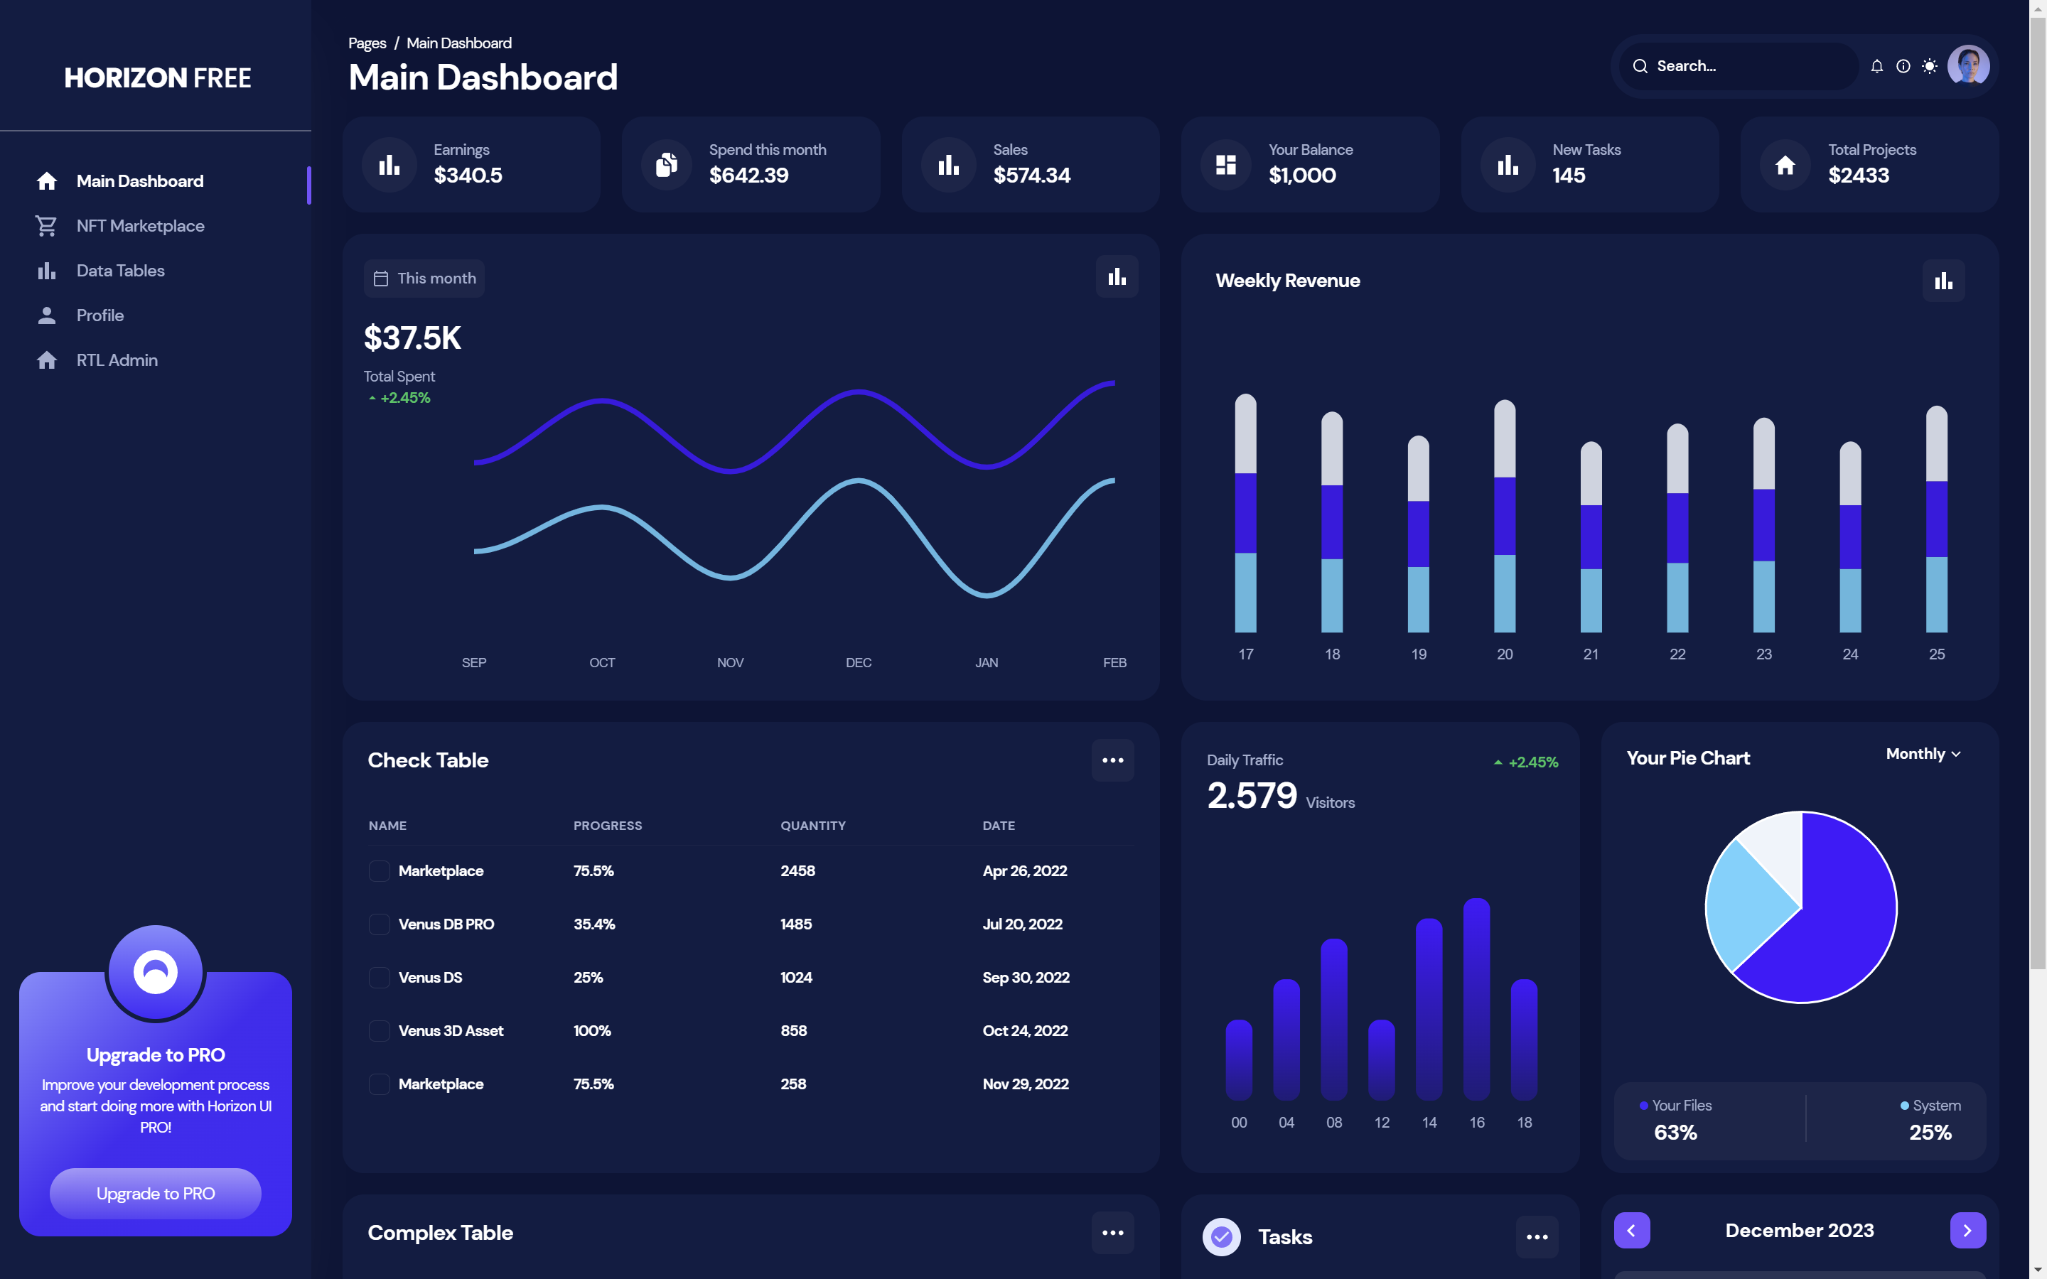Open the info circle icon

(x=1902, y=66)
